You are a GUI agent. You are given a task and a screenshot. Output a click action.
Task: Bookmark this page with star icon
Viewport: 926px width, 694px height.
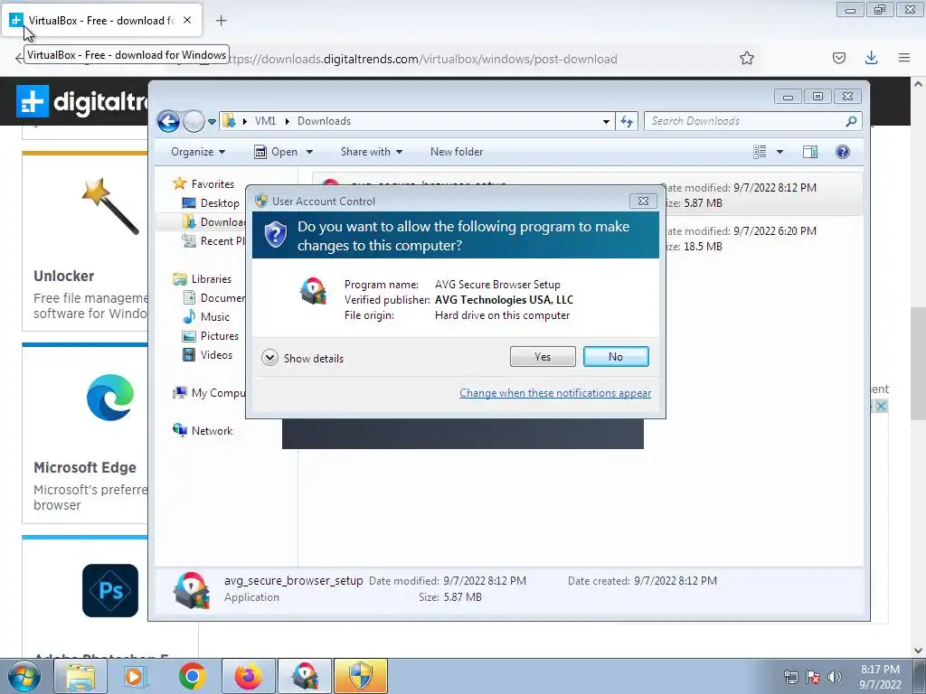746,58
